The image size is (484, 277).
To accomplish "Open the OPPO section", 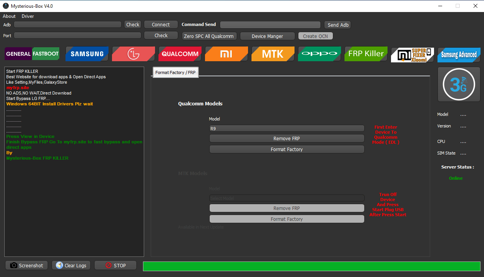I will [319, 54].
